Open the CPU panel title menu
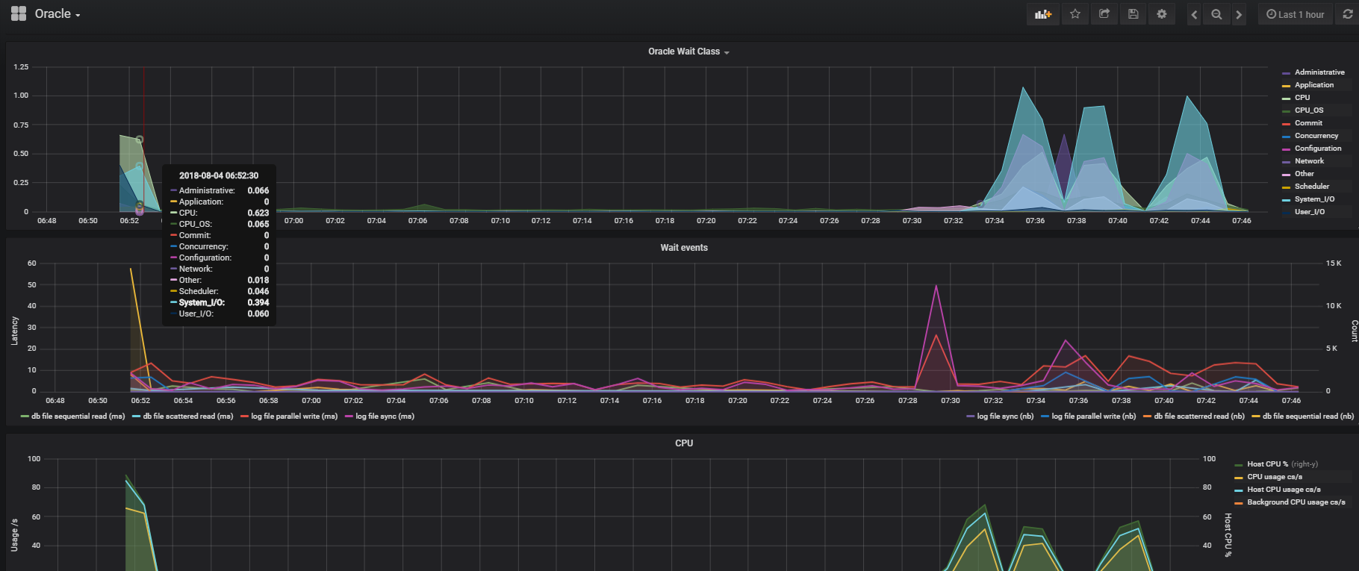This screenshot has width=1359, height=571. [684, 443]
